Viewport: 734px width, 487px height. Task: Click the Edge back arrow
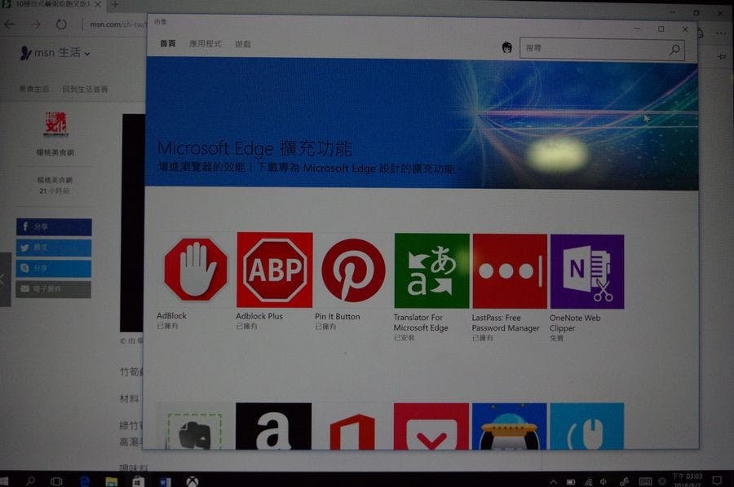click(x=9, y=24)
